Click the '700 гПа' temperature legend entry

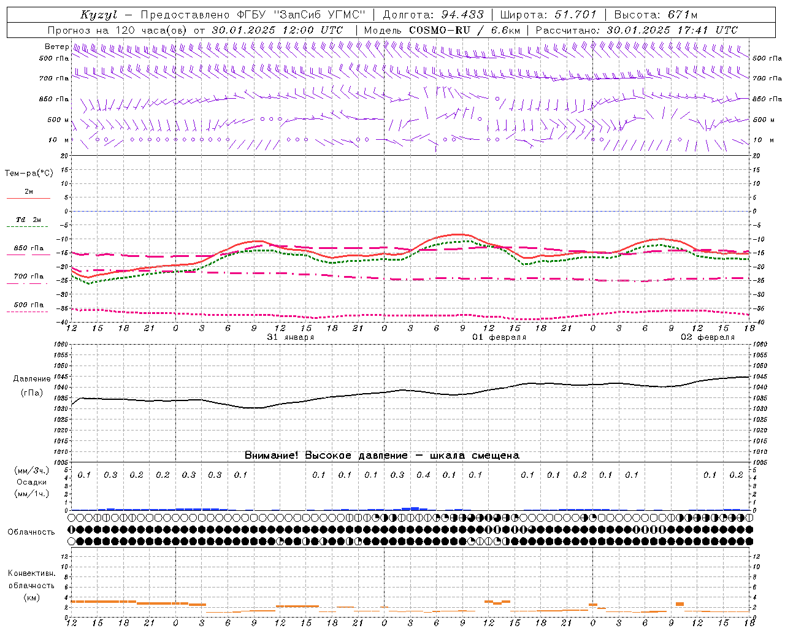28,276
